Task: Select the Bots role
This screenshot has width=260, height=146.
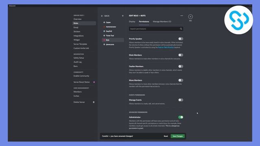Action: [x=113, y=40]
